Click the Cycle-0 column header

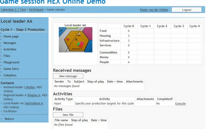point(129,26)
